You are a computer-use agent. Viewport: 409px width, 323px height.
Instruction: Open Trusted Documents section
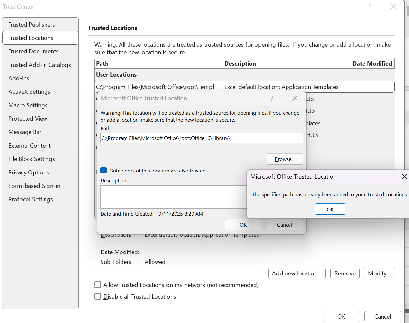click(40, 51)
